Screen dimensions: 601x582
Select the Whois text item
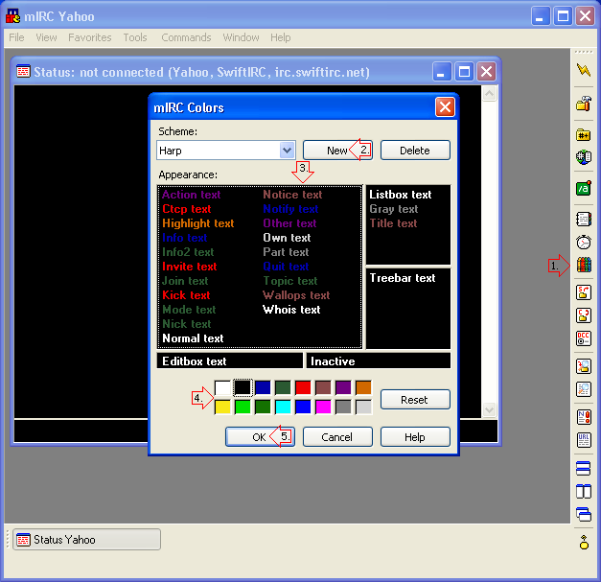291,310
